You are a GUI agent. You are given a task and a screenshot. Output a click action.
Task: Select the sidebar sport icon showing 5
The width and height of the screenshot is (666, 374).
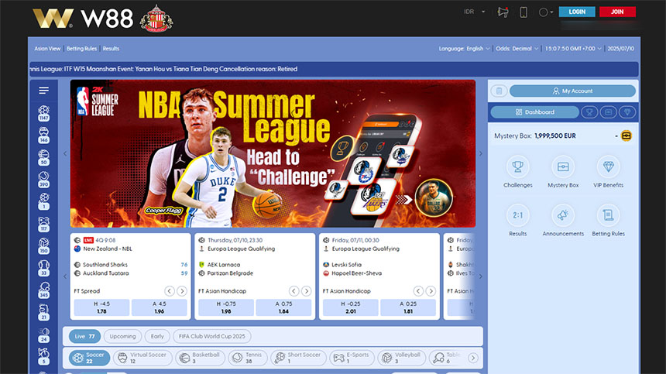click(43, 357)
